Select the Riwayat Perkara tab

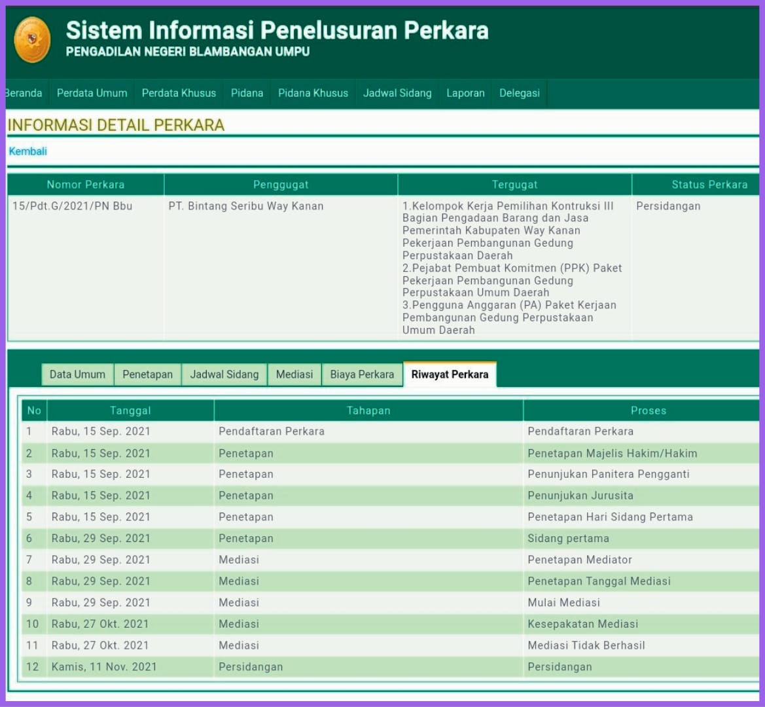tap(450, 374)
